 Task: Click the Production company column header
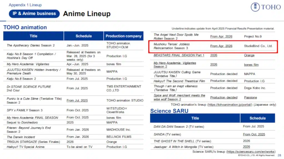(123, 36)
